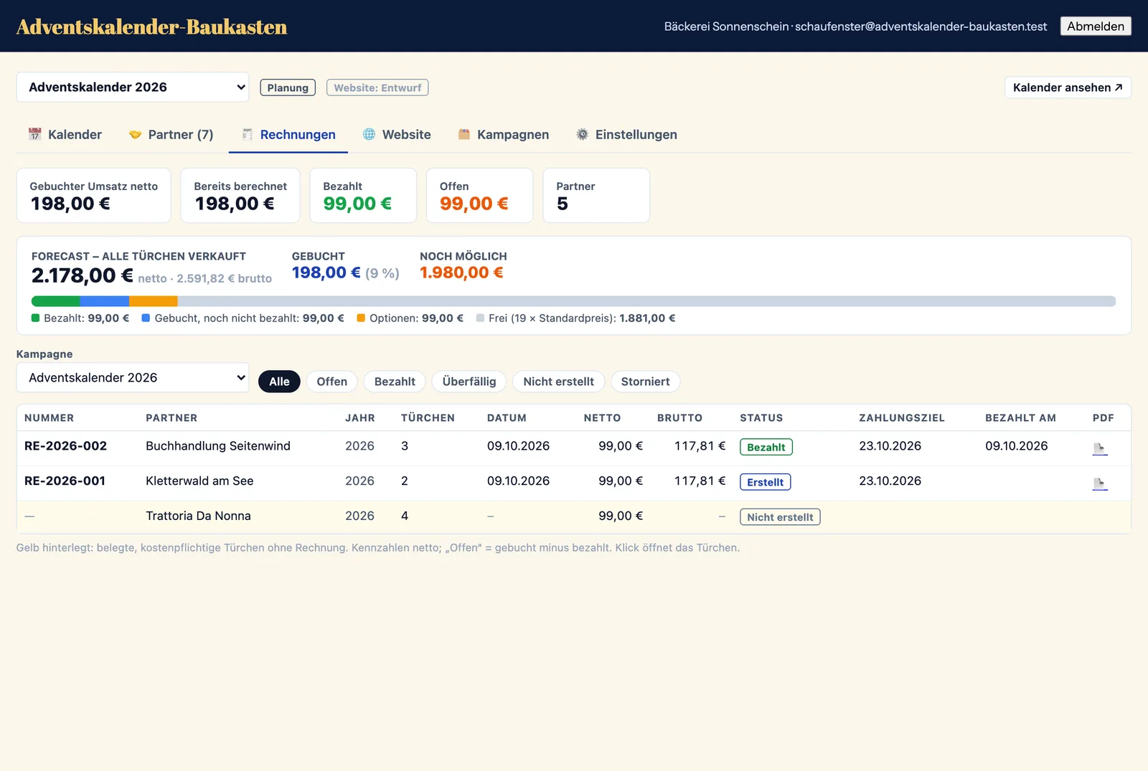The image size is (1148, 771).
Task: Open PDF icon for invoice RE-2026-002
Action: (1099, 448)
